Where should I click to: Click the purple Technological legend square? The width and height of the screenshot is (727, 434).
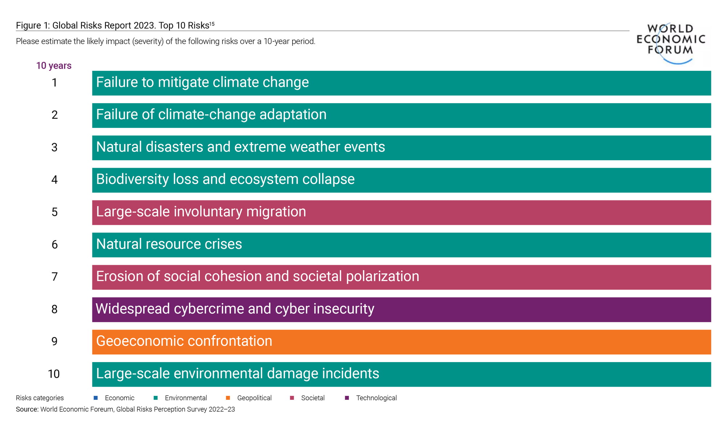tap(347, 398)
